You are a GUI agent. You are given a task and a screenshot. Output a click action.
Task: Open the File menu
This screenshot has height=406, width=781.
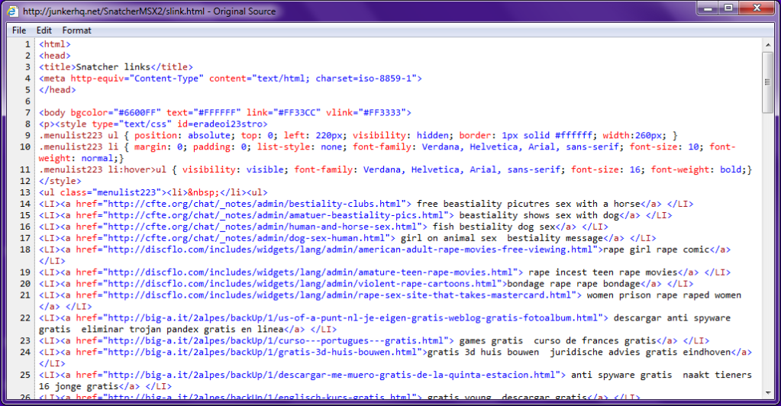tap(19, 31)
